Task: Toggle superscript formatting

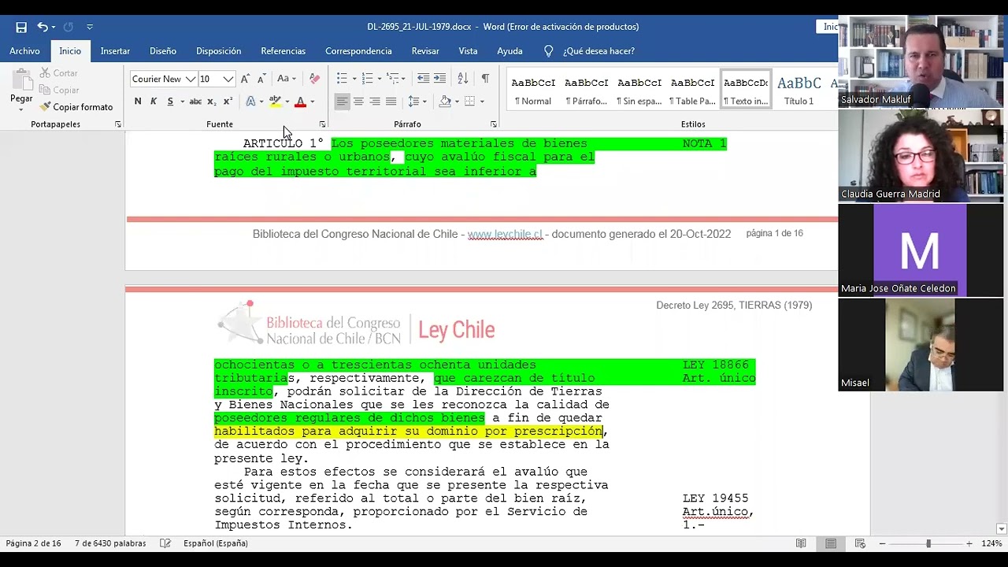Action: 228,102
